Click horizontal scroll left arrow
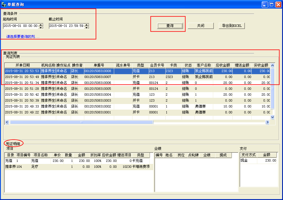The image size is (283, 200). (x=7, y=122)
